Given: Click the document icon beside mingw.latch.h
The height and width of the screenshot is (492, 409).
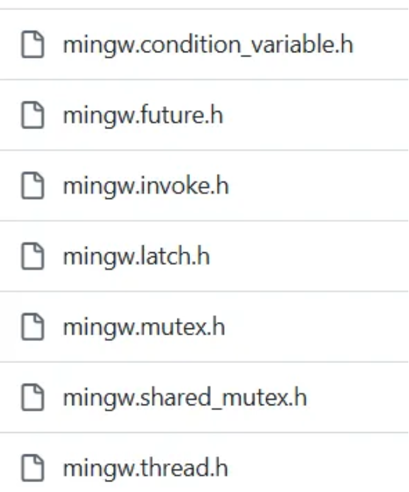Looking at the screenshot, I should 33,256.
